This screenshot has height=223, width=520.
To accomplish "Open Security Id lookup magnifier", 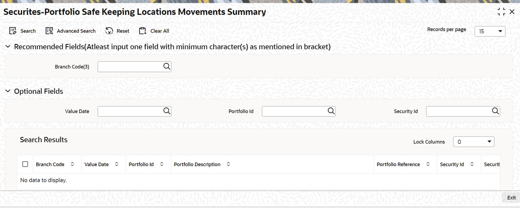I will coord(495,111).
